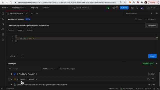Bookmark page with the star icon
The height and width of the screenshot is (90, 160).
point(125,2)
